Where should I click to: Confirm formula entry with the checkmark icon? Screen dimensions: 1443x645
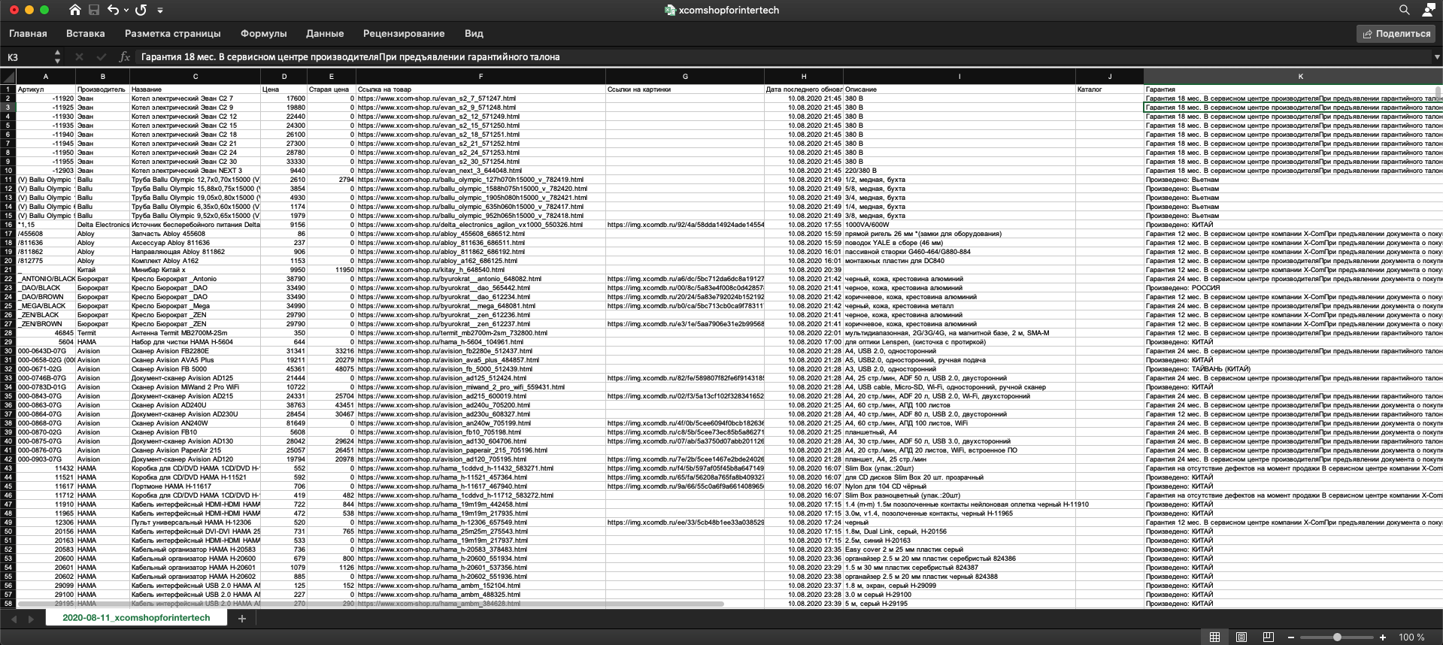coord(101,57)
